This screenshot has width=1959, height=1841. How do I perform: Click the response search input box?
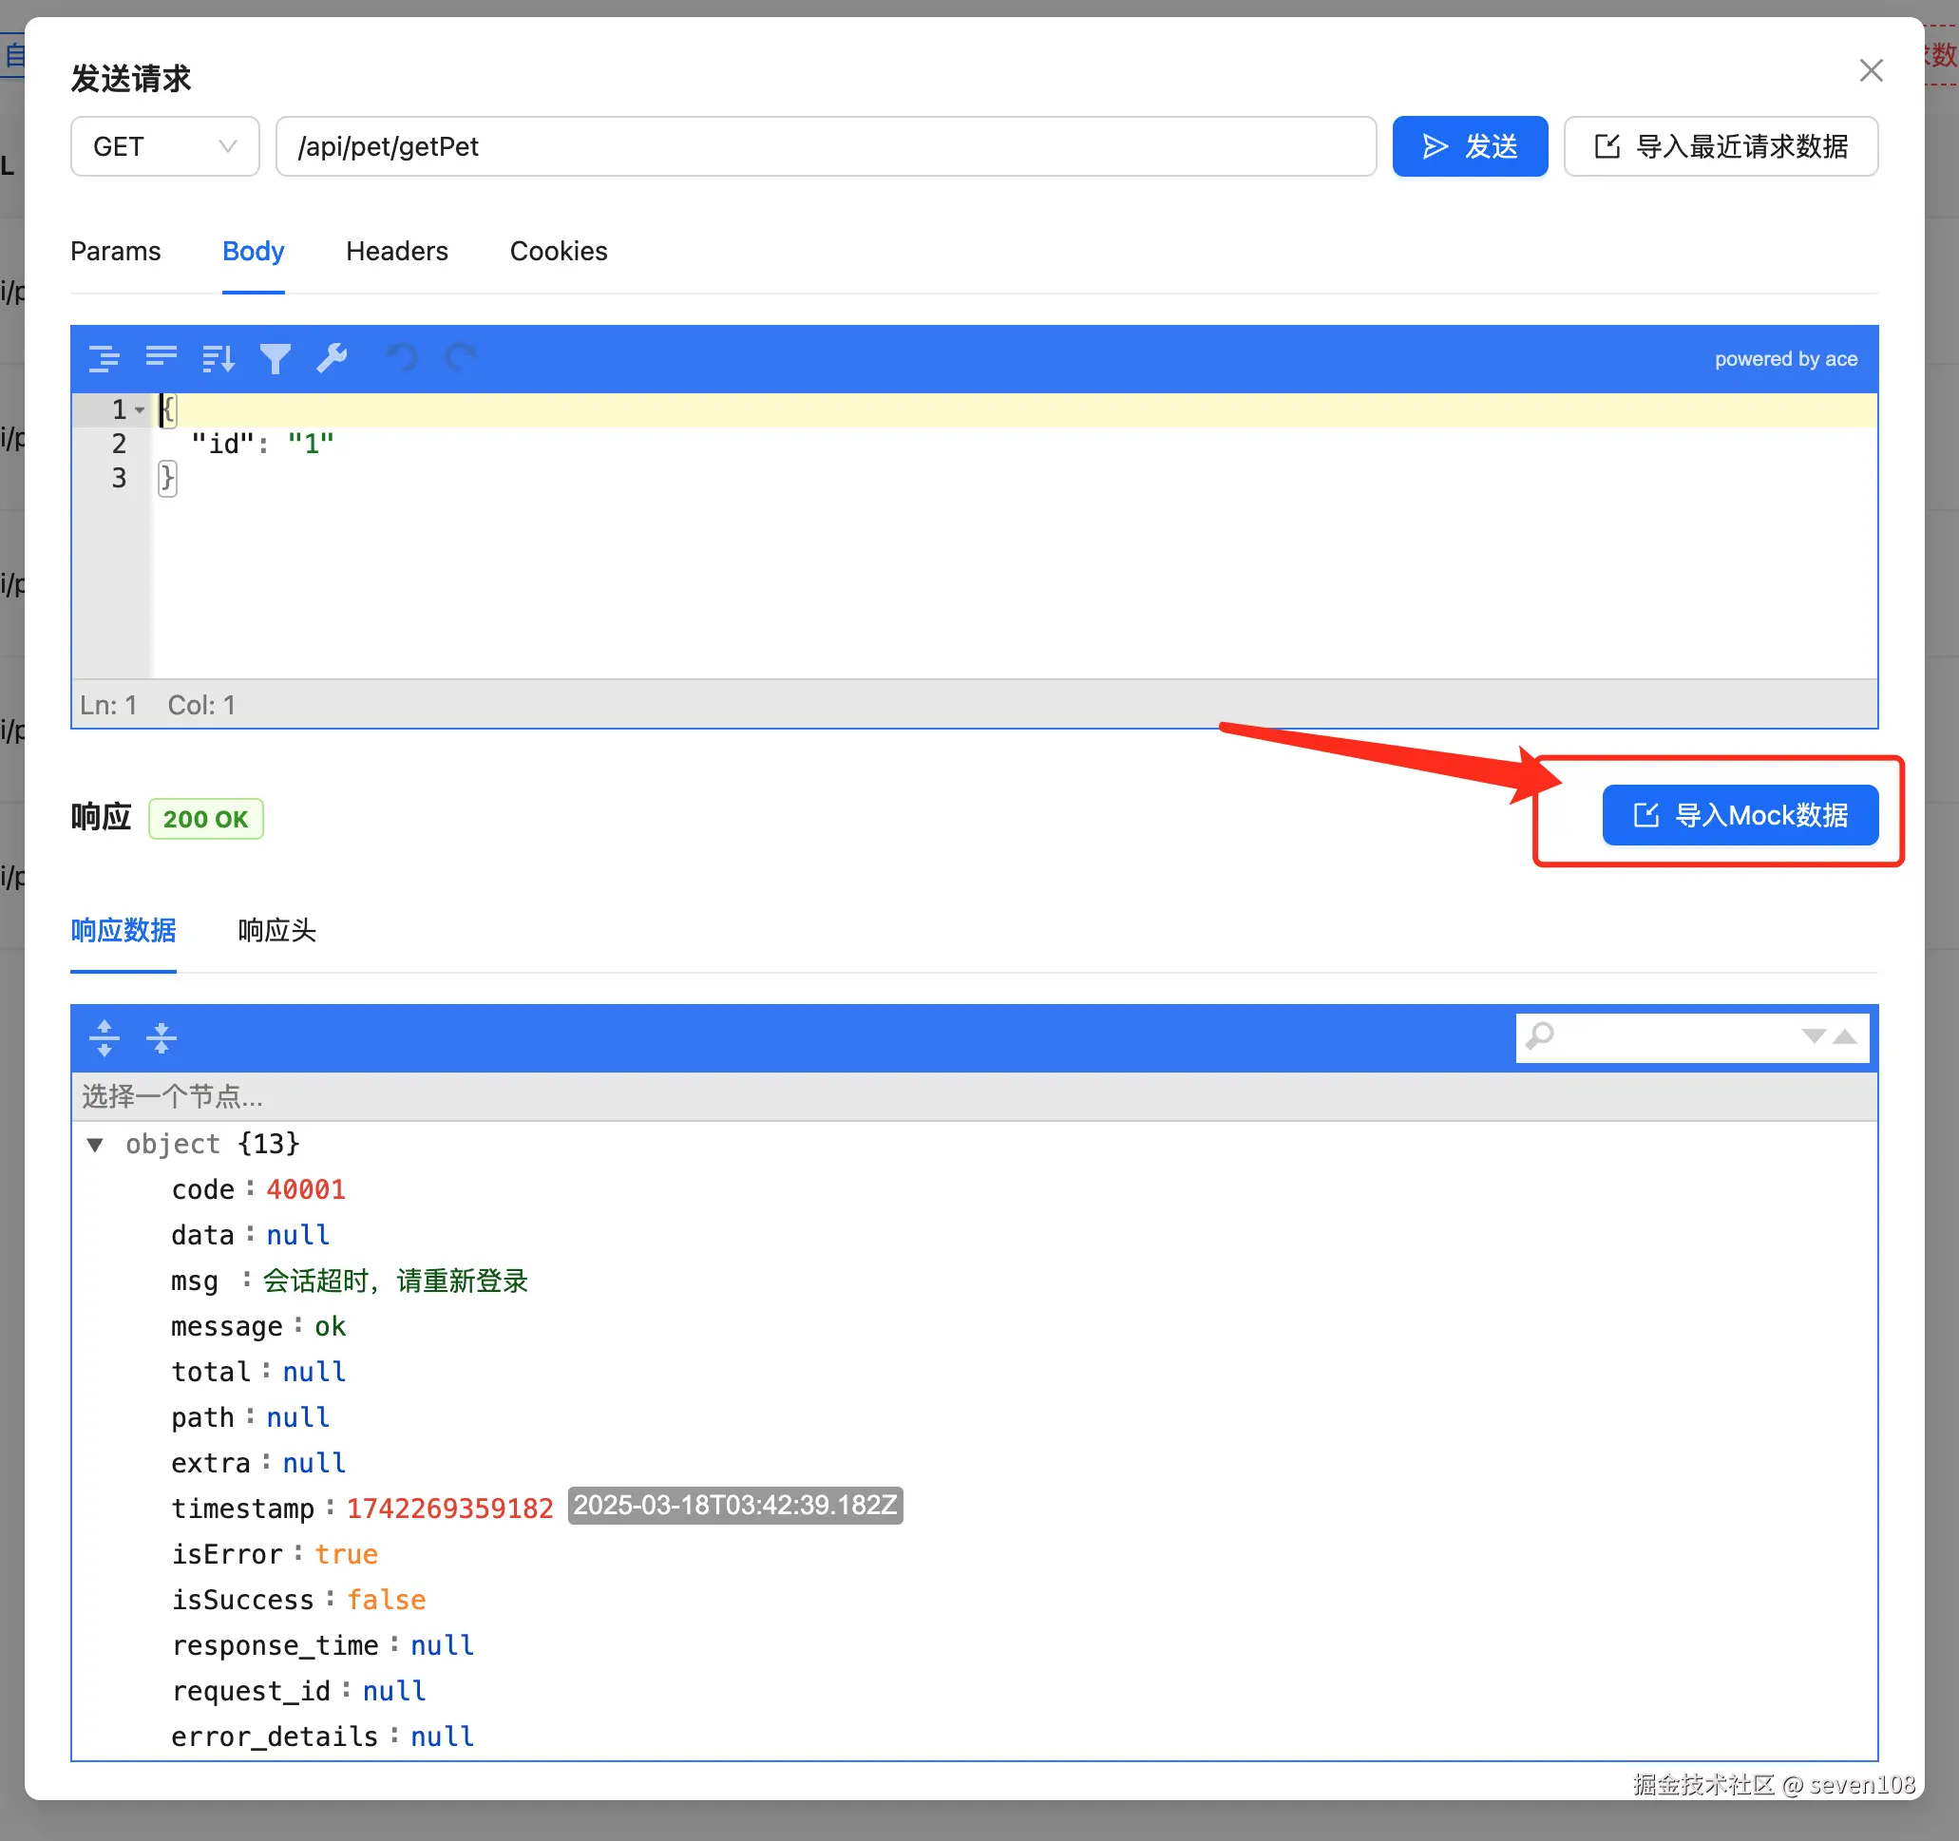point(1673,1036)
